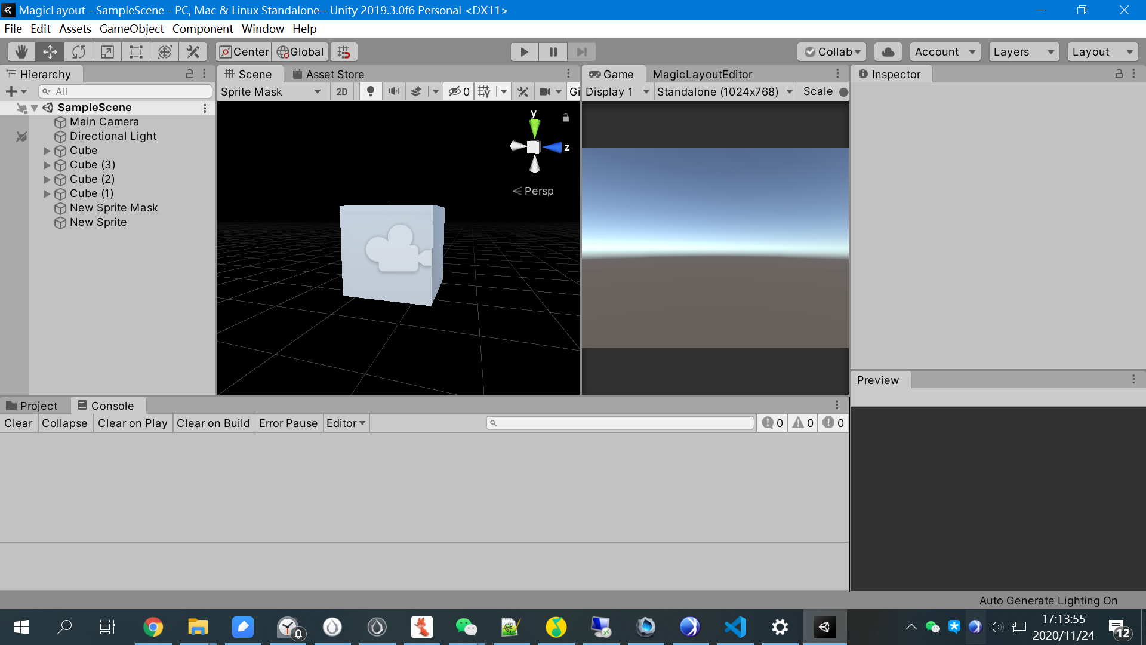Viewport: 1146px width, 645px height.
Task: Toggle scene audio speaker icon
Action: coord(394,91)
